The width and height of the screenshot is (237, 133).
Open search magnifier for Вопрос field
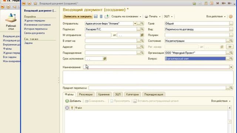click(231, 58)
